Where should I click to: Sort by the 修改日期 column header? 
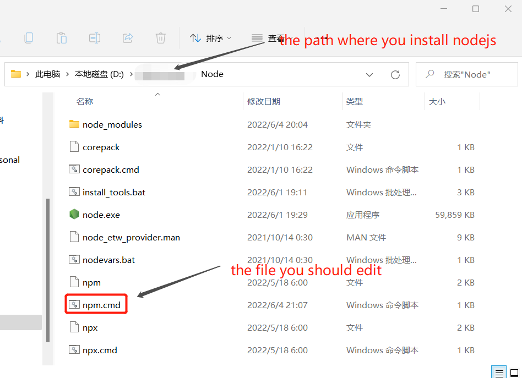tap(264, 101)
